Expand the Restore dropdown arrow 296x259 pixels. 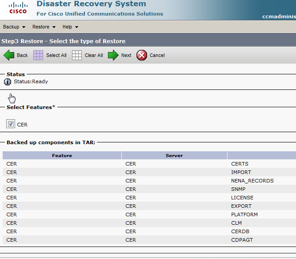tap(54, 27)
